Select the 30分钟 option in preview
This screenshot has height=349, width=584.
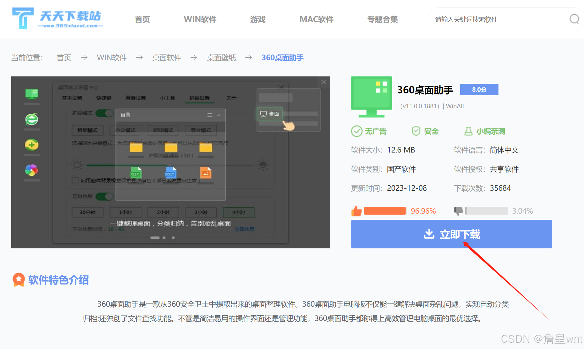pyautogui.click(x=87, y=212)
